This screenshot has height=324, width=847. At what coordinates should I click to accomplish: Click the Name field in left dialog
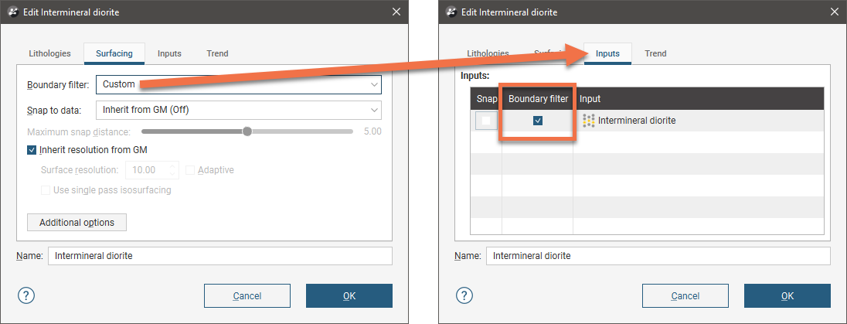[x=220, y=256]
